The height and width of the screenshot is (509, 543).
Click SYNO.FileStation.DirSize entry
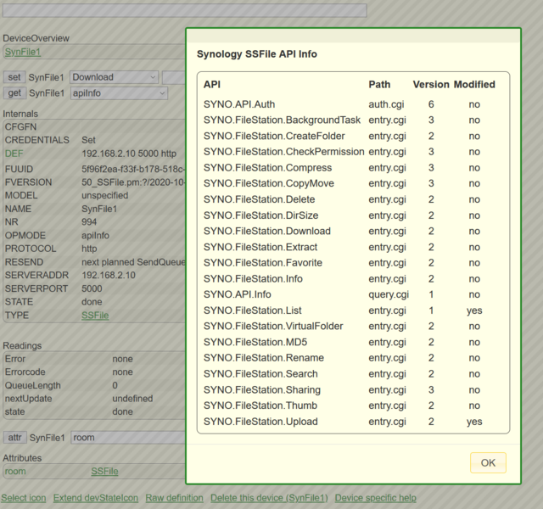(260, 215)
